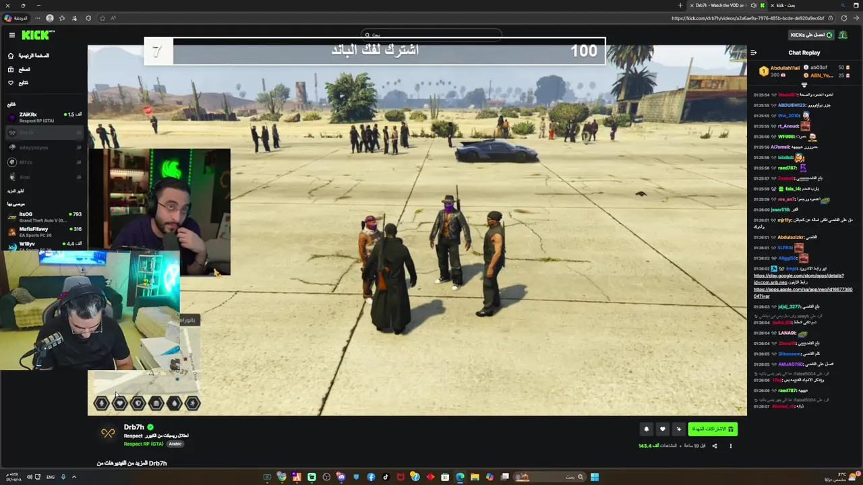Click the video player area
Screen dimensions: 863x485
(x=417, y=230)
